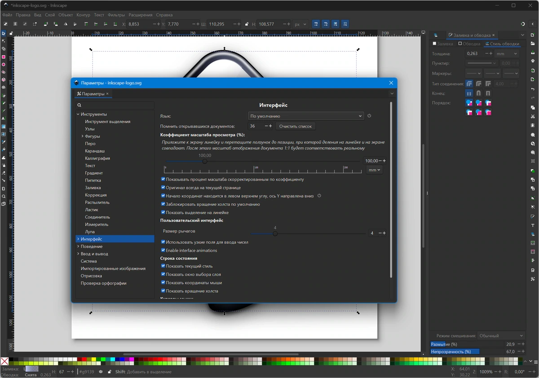Choose the Star polygon tool
The height and width of the screenshot is (378, 539).
(x=4, y=72)
